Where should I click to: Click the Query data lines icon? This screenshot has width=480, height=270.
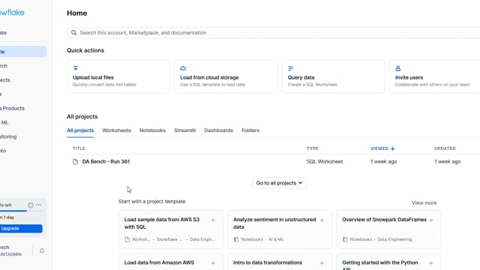290,68
